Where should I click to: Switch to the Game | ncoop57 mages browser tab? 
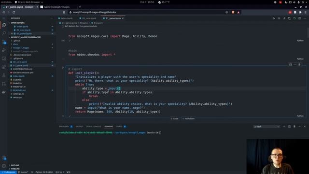pyautogui.click(x=57, y=7)
